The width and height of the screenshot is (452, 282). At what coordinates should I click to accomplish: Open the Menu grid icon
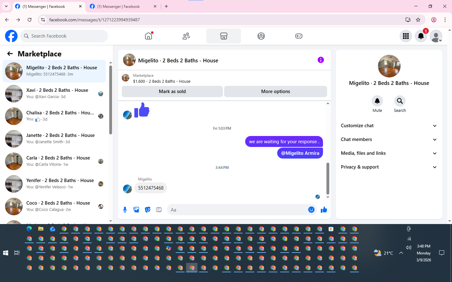click(406, 36)
